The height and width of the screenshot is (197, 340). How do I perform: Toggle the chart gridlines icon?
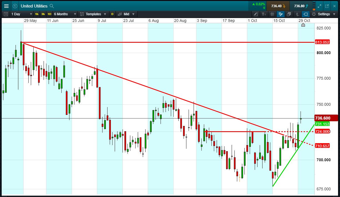(x=272, y=14)
